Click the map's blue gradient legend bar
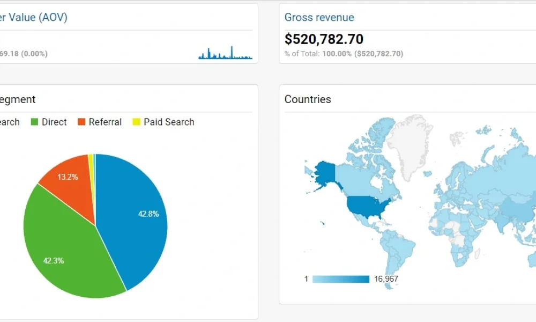 [x=341, y=279]
